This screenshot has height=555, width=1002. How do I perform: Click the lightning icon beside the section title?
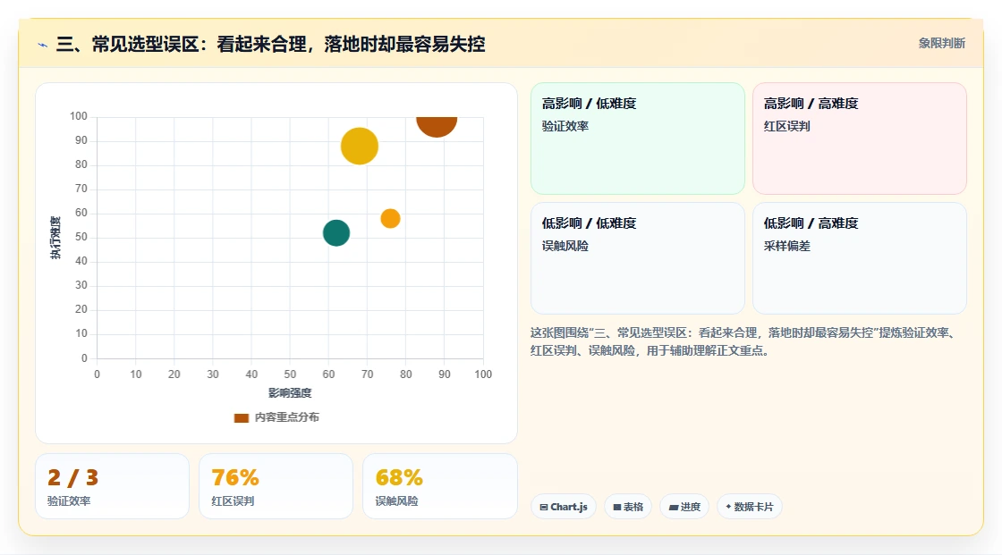[43, 45]
